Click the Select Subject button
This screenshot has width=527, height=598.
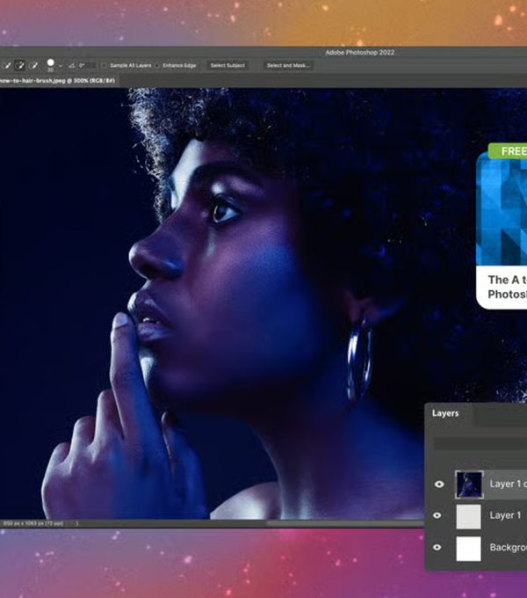click(227, 66)
